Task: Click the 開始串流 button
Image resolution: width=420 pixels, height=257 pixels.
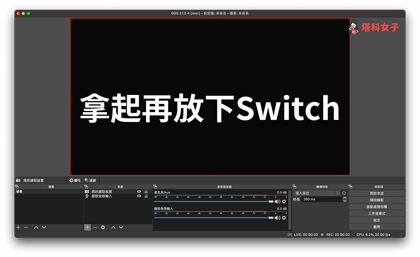Action: click(377, 193)
